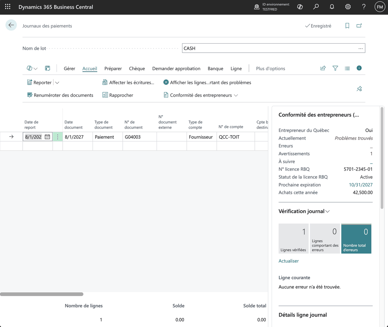The image size is (388, 327).
Task: Click the Reporter button
Action: pyautogui.click(x=39, y=82)
